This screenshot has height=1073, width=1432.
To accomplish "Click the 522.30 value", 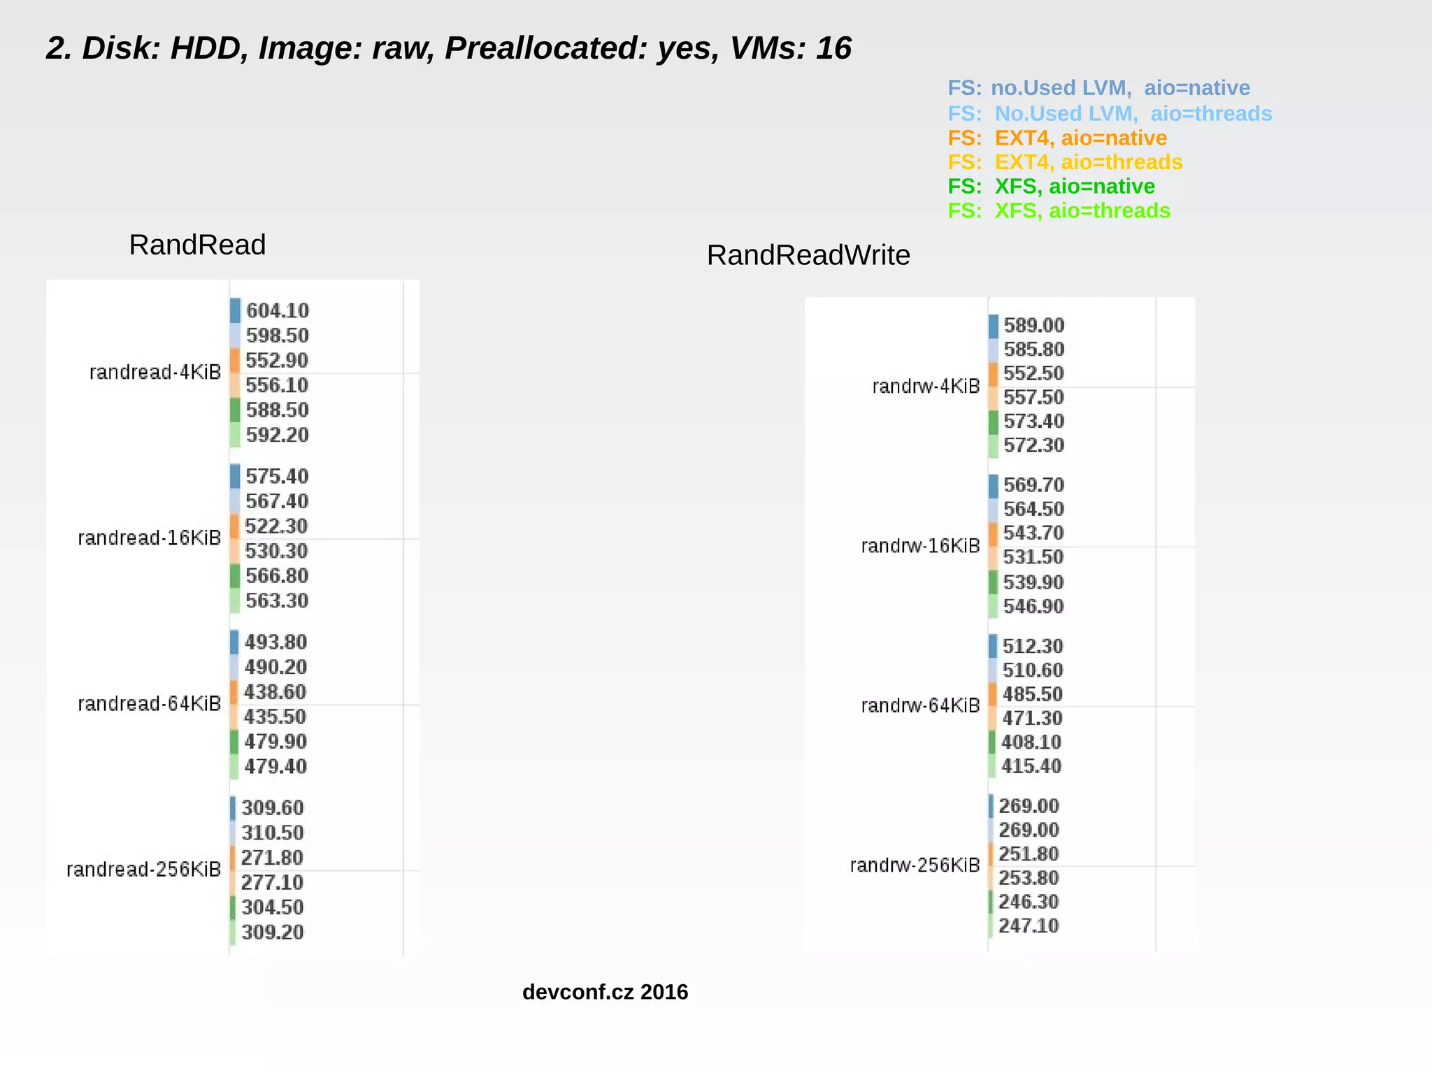I will [276, 526].
